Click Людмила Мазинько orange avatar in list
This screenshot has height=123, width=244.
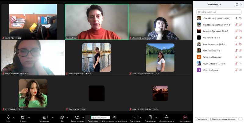point(199,57)
